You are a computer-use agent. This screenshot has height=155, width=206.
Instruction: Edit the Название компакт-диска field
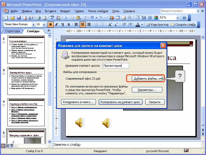(x=116, y=66)
